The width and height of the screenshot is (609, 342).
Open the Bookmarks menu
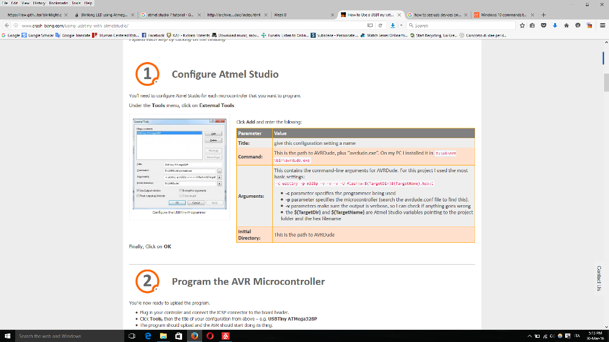pos(58,2)
